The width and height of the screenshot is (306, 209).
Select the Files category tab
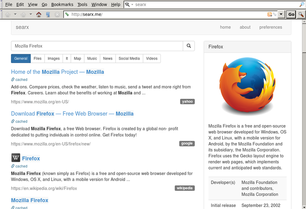click(x=38, y=59)
